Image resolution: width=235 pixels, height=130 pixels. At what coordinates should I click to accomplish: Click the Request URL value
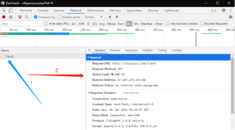(134, 63)
